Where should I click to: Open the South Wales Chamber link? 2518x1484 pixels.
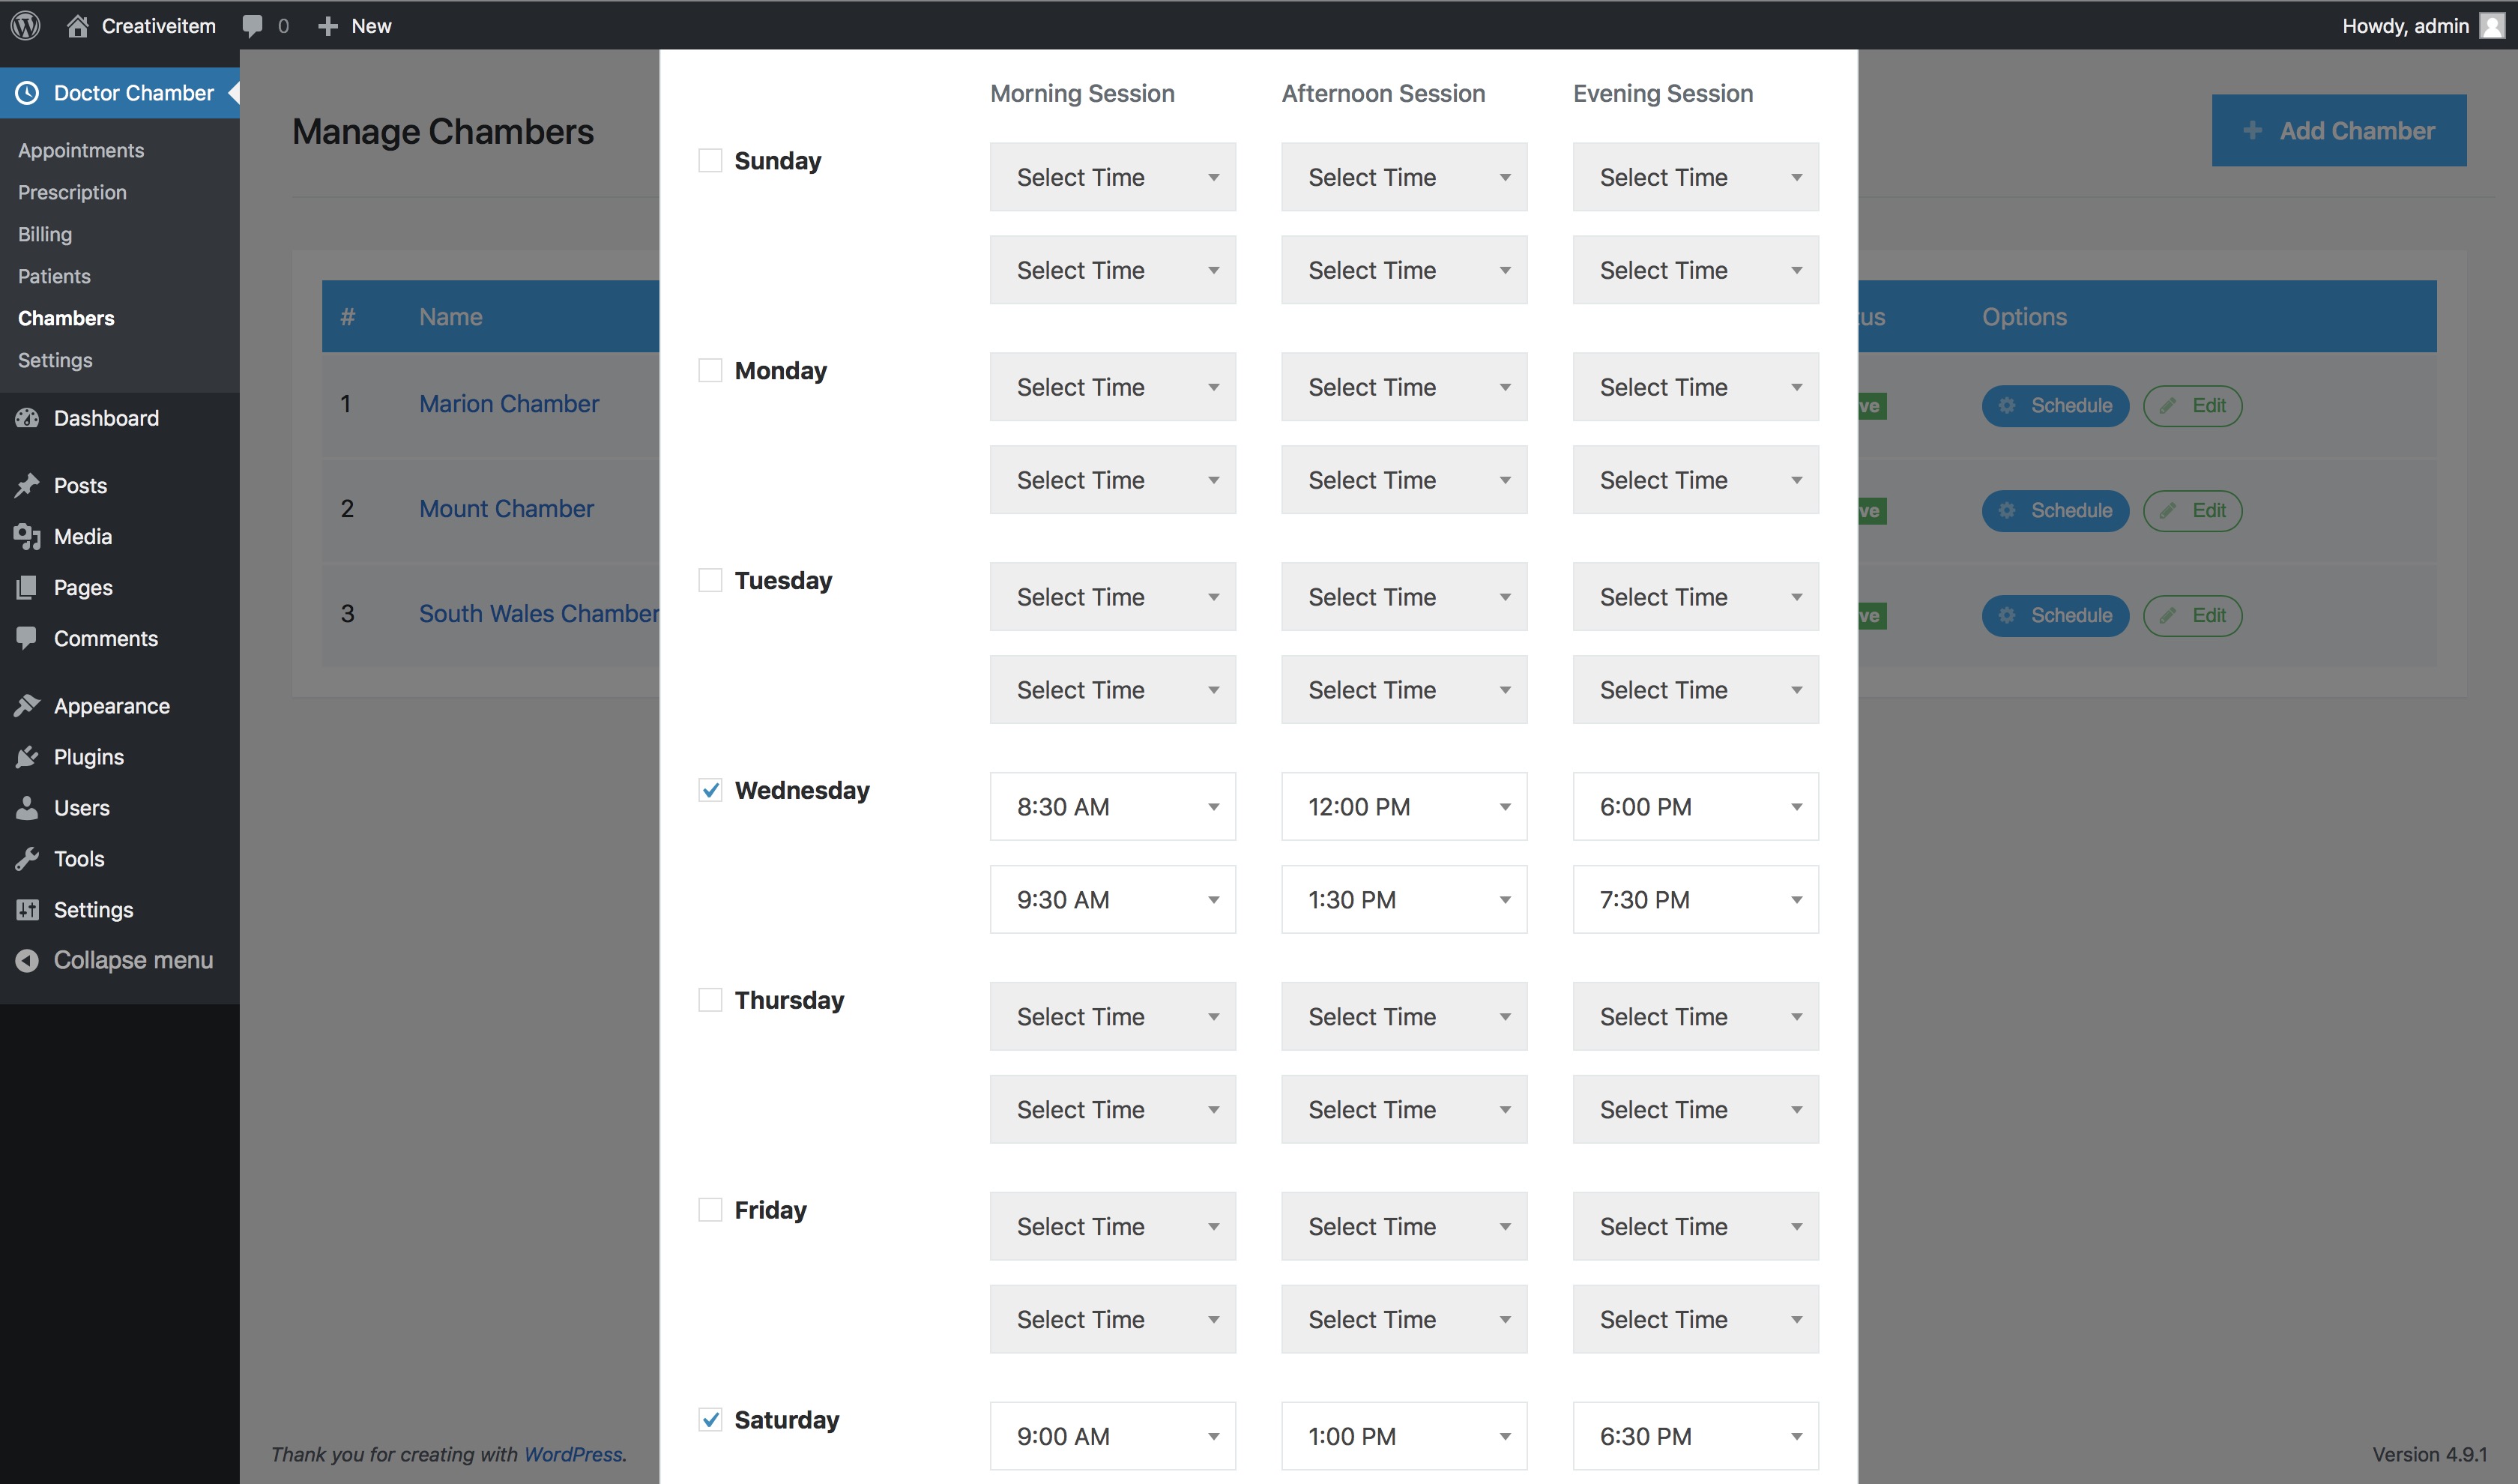point(539,614)
